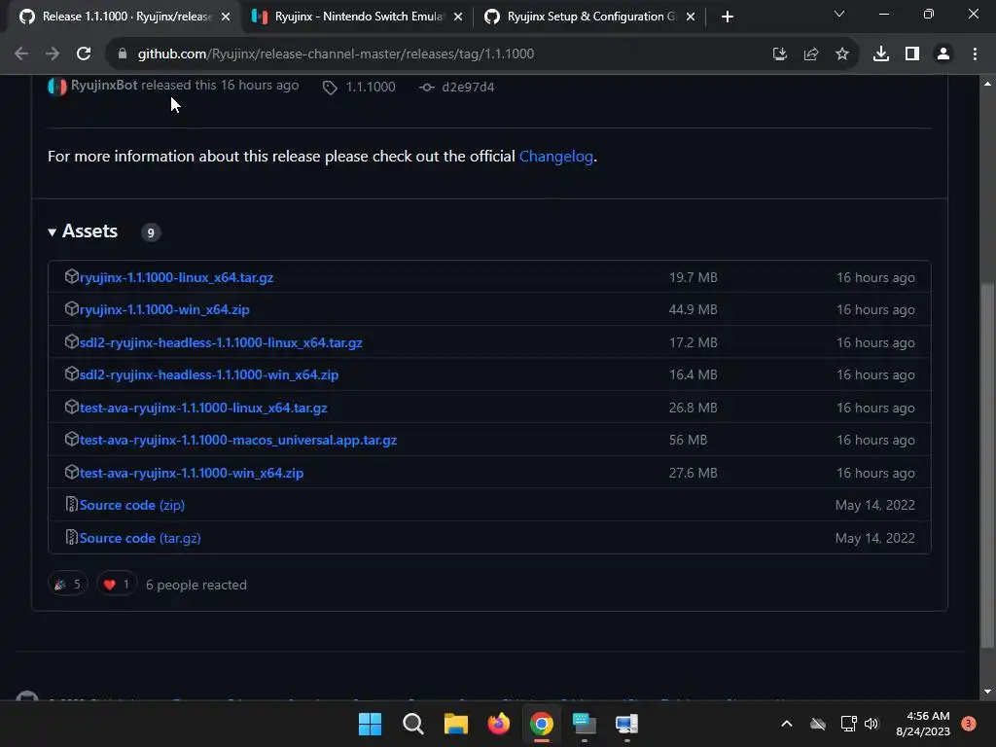Switch to Ryujinx Nintendo Switch Emulator tab
996x747 pixels.
(x=358, y=17)
